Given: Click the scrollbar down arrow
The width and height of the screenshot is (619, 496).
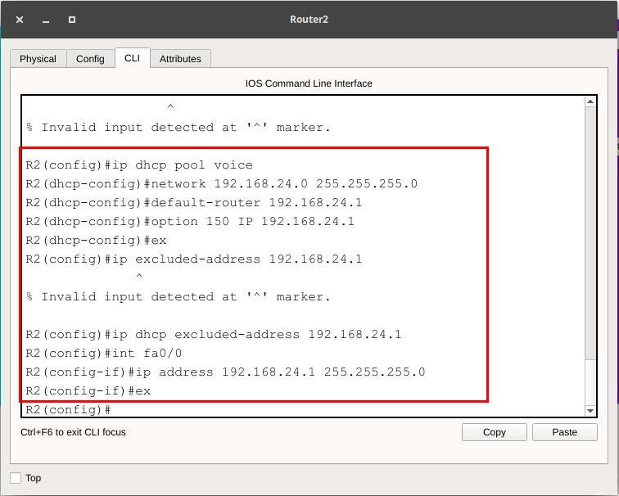Looking at the screenshot, I should 590,411.
